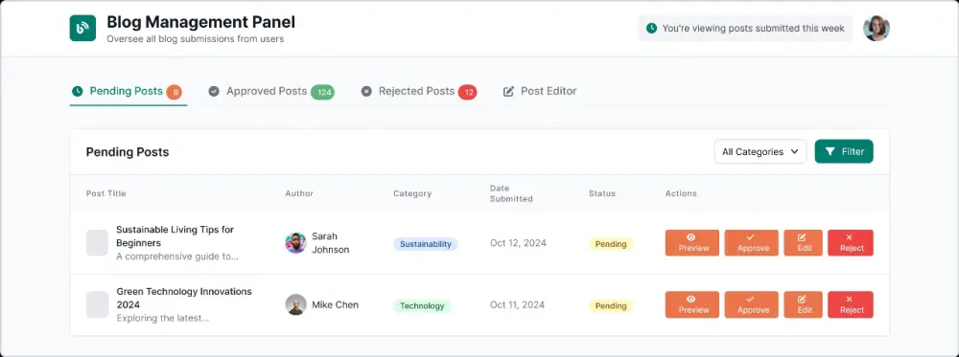Click the 'Blog Management Panel' heading
Viewport: 959px width, 357px height.
point(200,22)
